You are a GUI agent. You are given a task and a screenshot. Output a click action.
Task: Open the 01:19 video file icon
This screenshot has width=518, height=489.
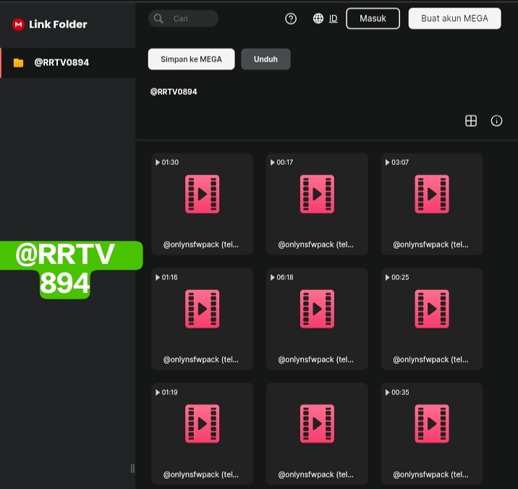(202, 424)
